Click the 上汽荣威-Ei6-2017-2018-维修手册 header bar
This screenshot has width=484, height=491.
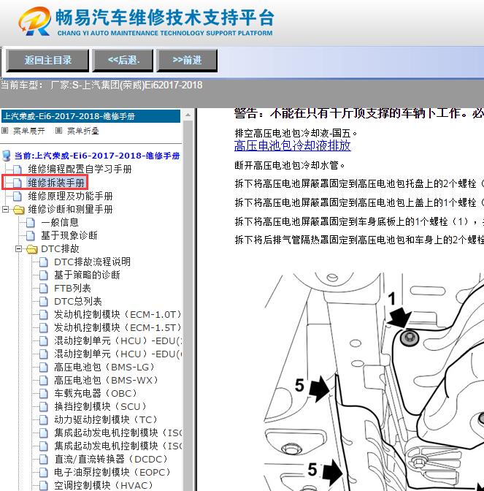(91, 116)
